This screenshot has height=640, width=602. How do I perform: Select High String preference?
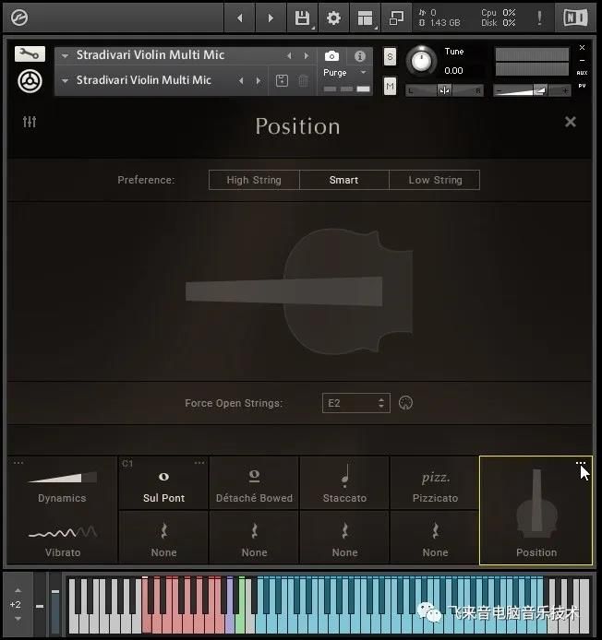pyautogui.click(x=254, y=180)
